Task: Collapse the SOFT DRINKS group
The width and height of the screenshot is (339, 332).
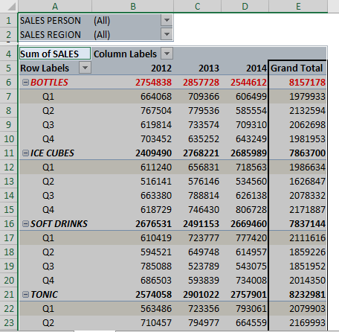Action: [25, 223]
